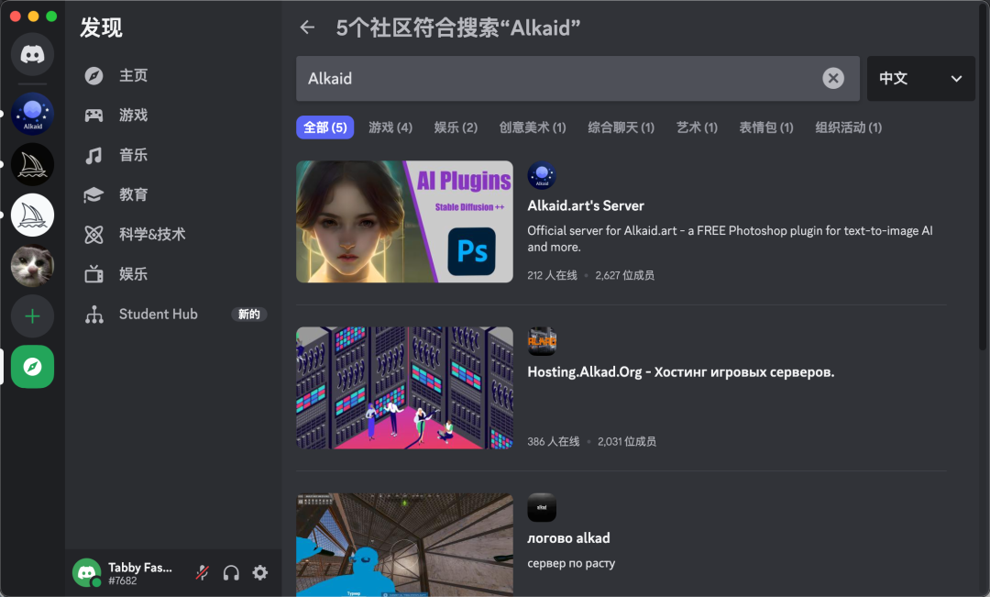Image resolution: width=990 pixels, height=597 pixels.
Task: Click the 科学&技术 atom icon
Action: [94, 235]
